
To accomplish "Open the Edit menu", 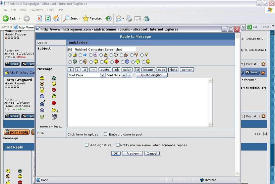I will [13, 10].
